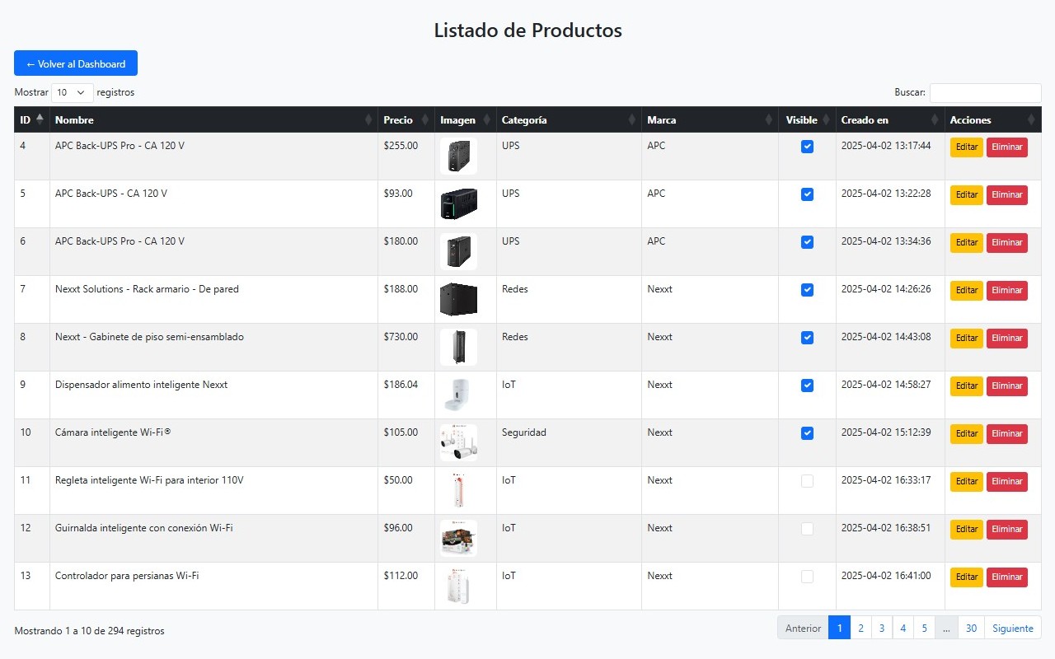Sort by the Categoría column header
Screen dimensions: 1055x659
point(569,119)
